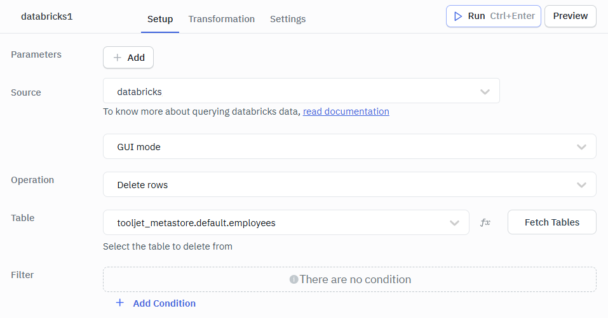Viewport: 608px width, 318px height.
Task: Click the fx icon beside Table dropdown
Action: click(485, 222)
